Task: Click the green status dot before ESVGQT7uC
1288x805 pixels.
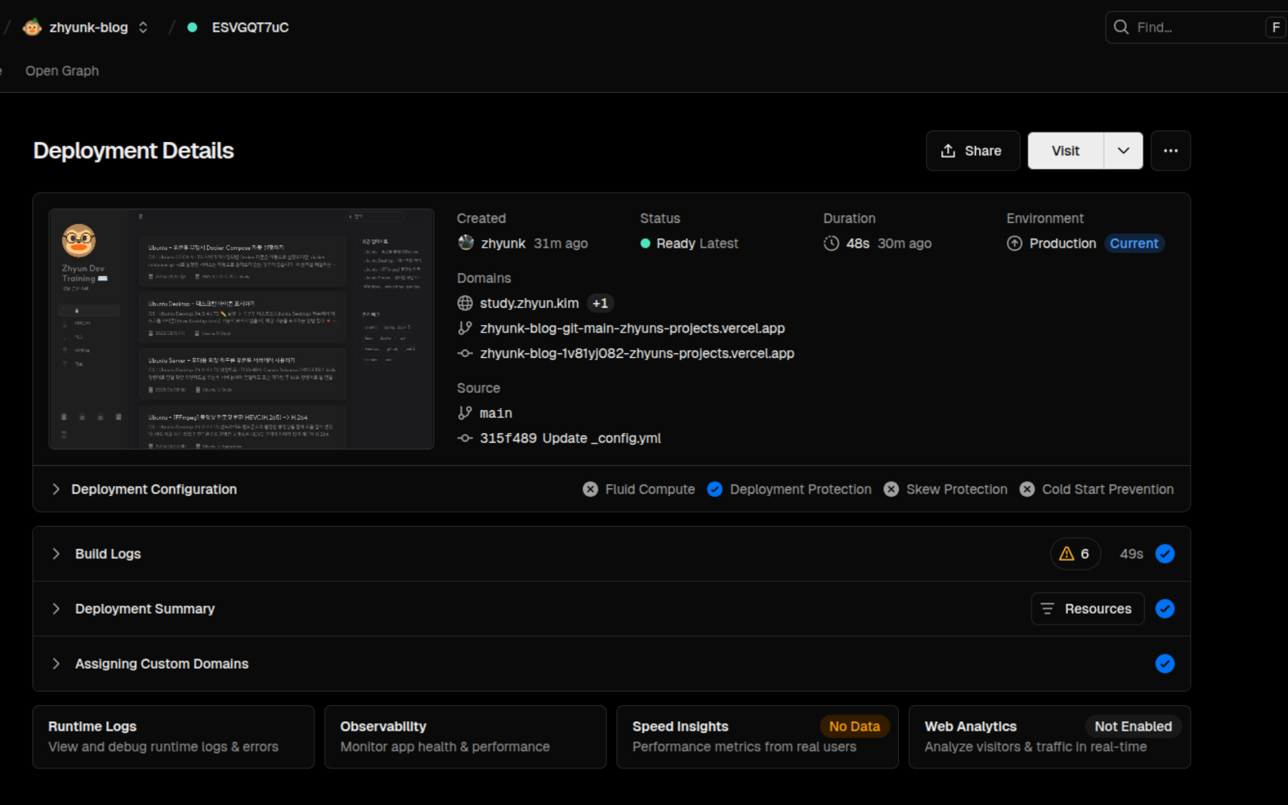Action: click(x=192, y=27)
